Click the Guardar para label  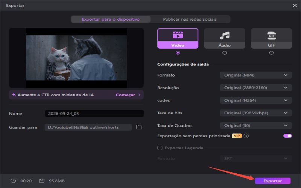coord(23,127)
